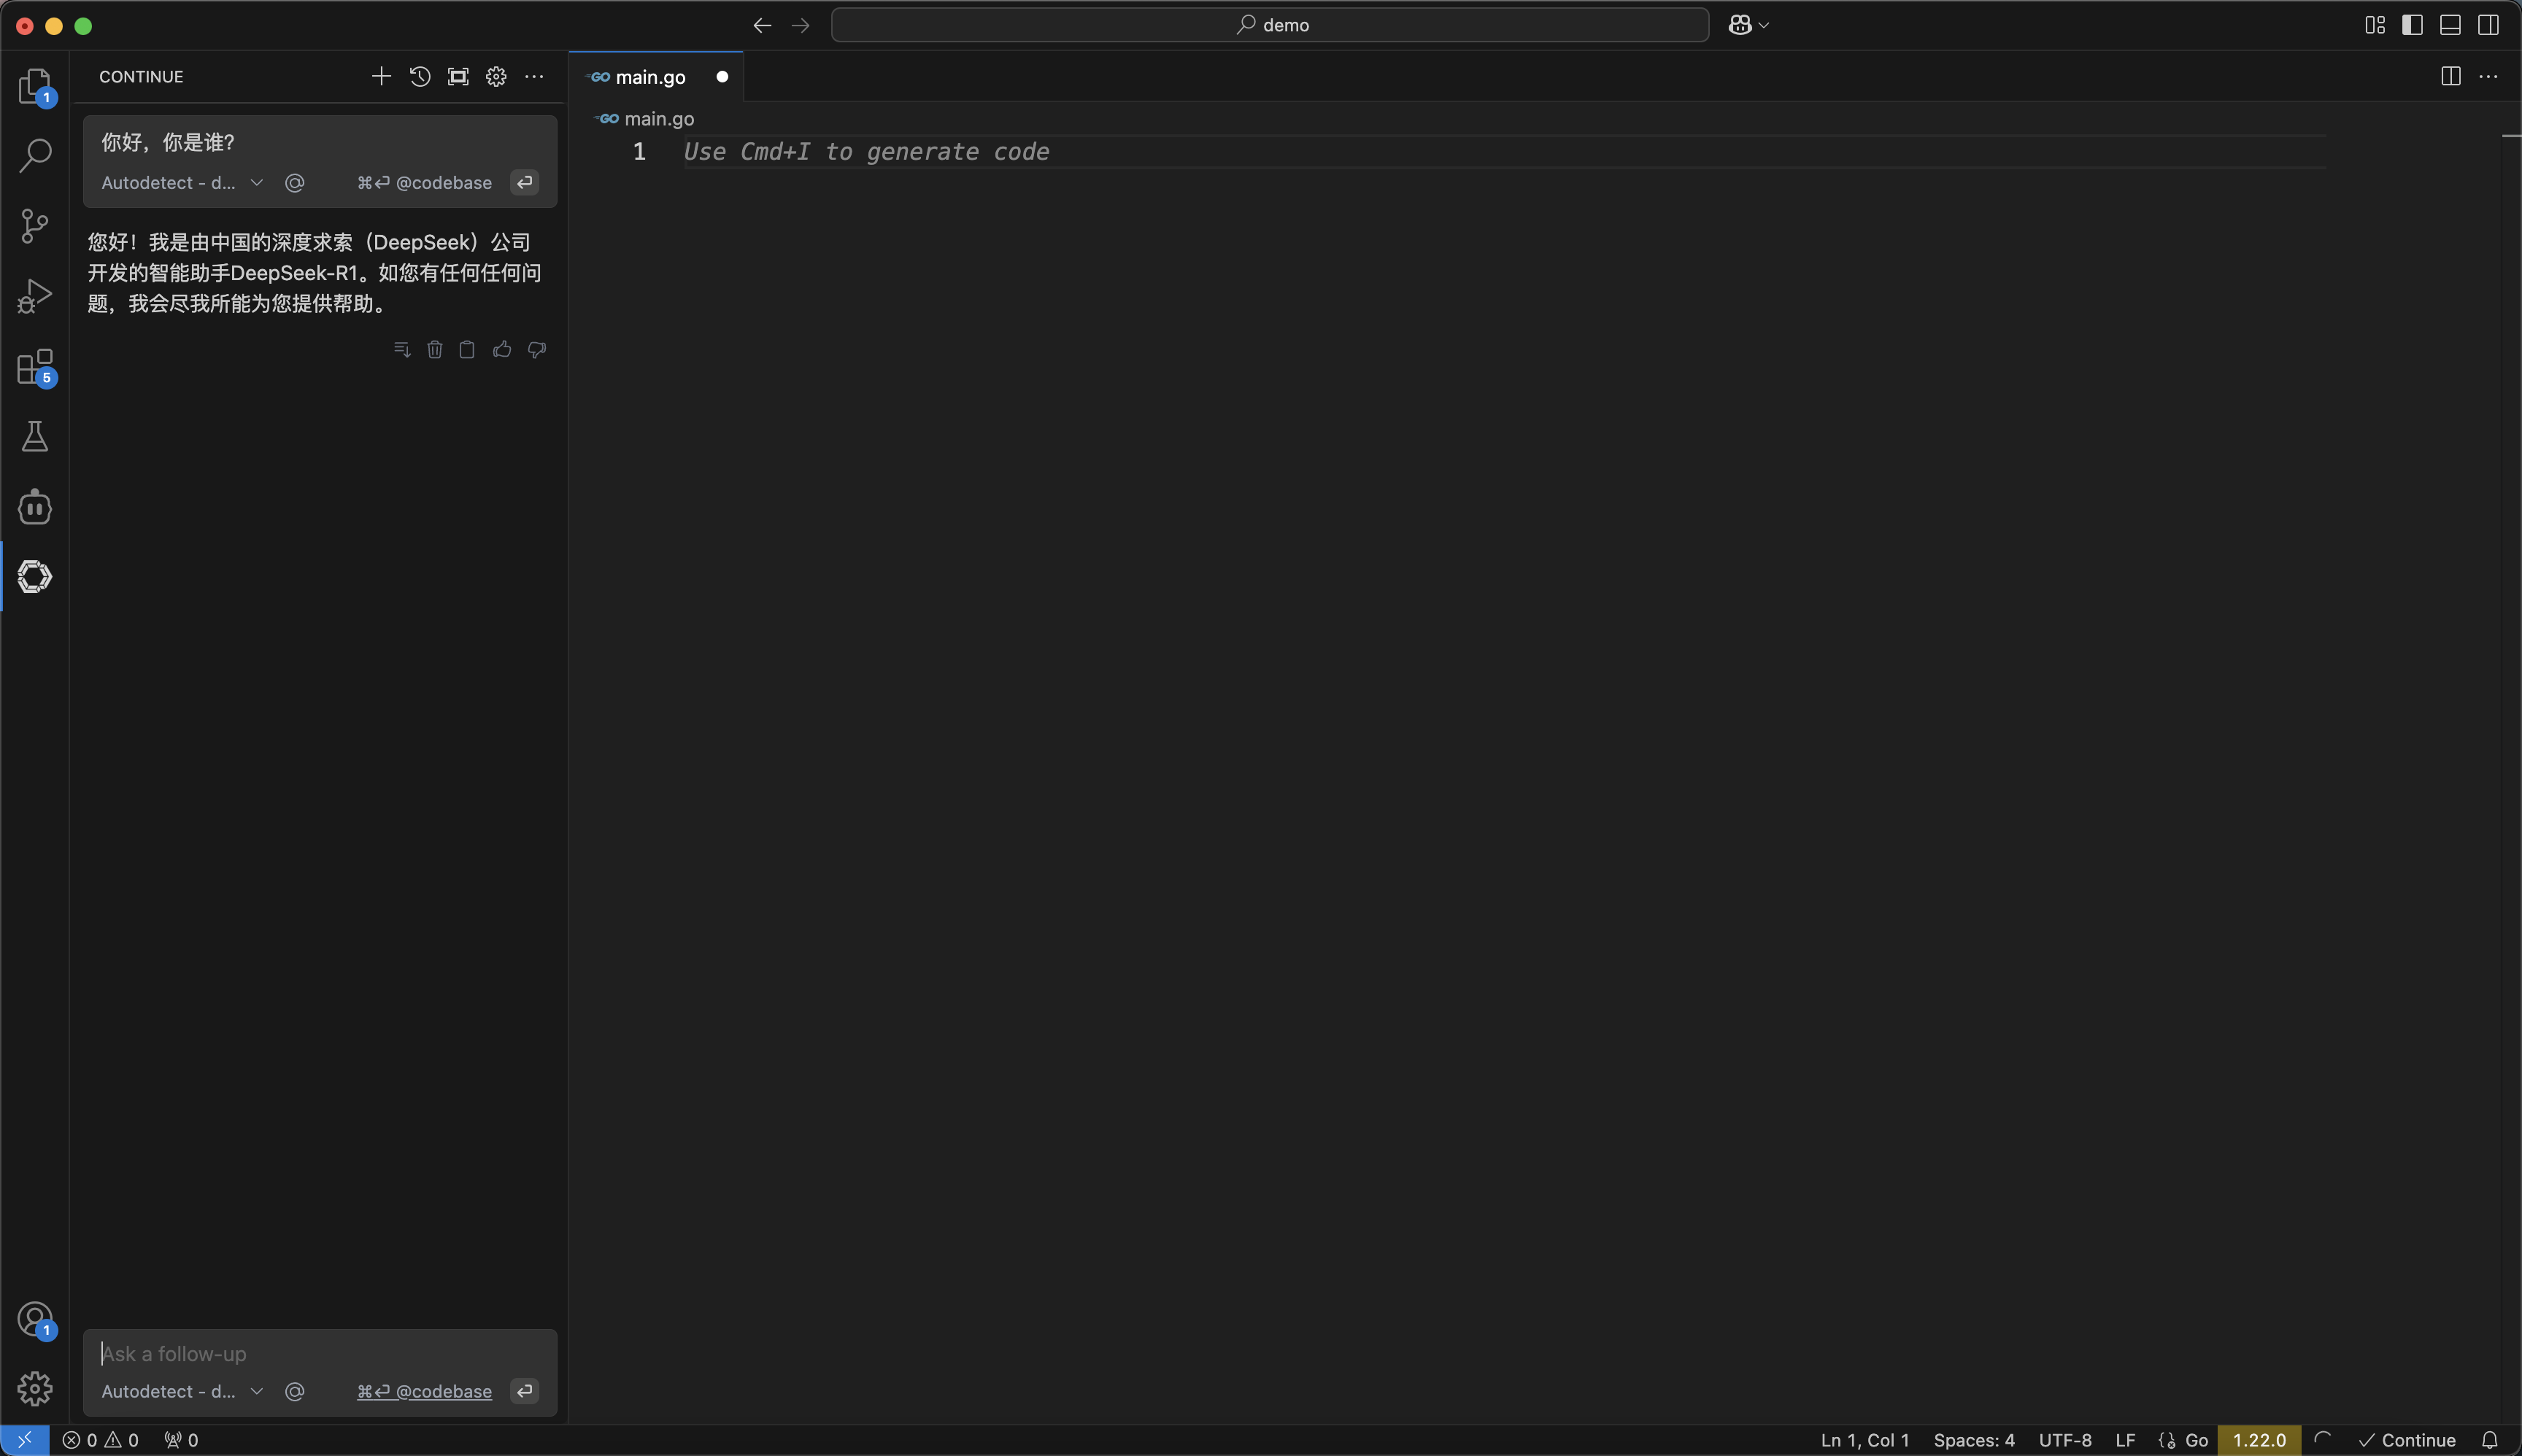Open the Extensions view
Viewport: 2522px width, 1456px height.
click(x=35, y=367)
